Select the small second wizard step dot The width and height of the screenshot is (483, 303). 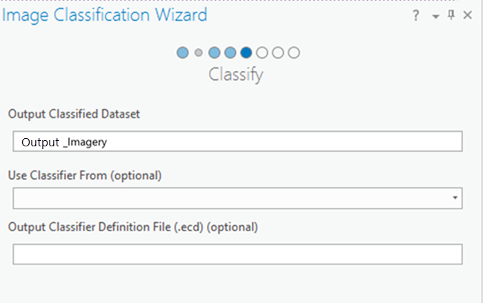(199, 52)
